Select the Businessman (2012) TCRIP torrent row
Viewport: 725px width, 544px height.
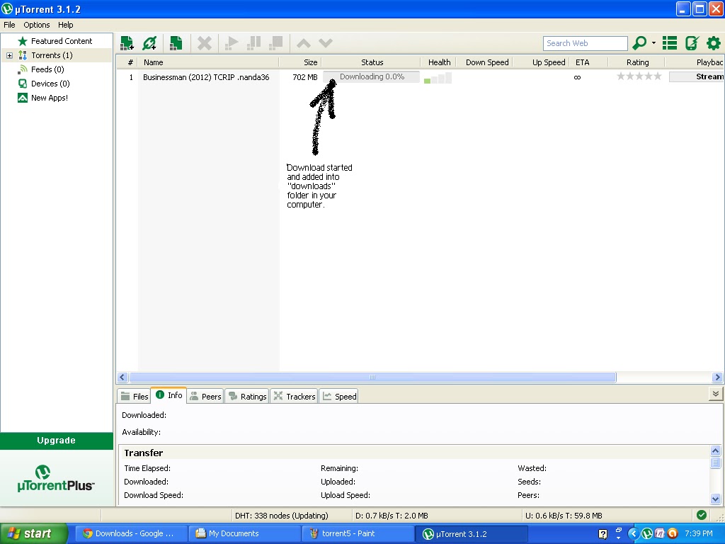point(420,76)
